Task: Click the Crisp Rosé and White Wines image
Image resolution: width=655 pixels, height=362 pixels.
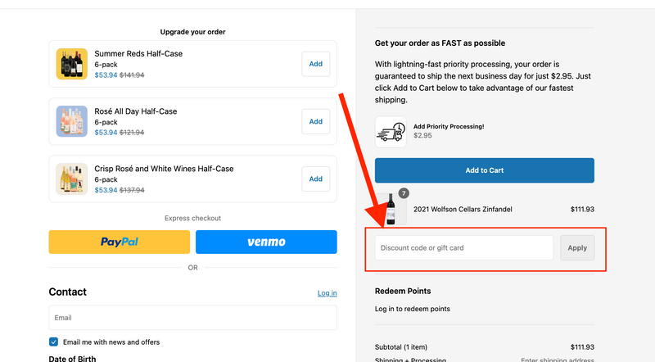Action: [x=71, y=179]
